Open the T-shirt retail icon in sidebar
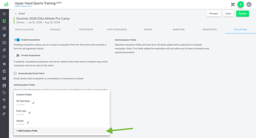This screenshot has width=256, height=138. [5, 36]
